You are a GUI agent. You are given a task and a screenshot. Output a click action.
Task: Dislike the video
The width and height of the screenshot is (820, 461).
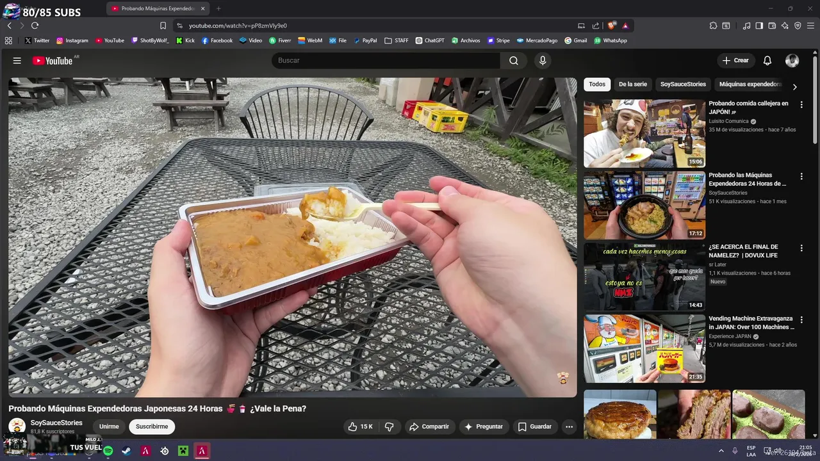coord(389,426)
